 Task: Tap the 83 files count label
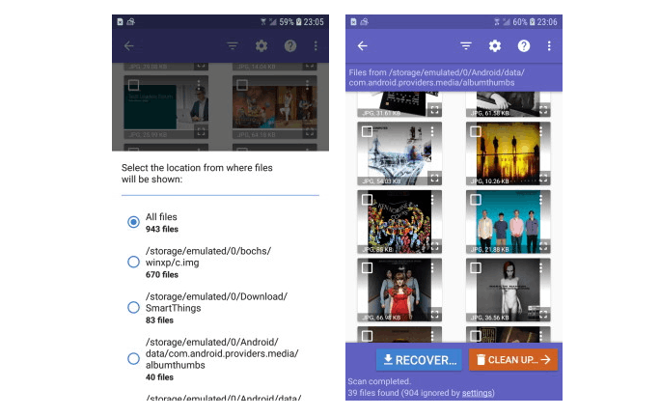(x=159, y=320)
